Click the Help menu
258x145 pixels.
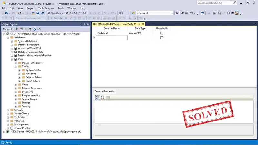pyautogui.click(x=83, y=8)
